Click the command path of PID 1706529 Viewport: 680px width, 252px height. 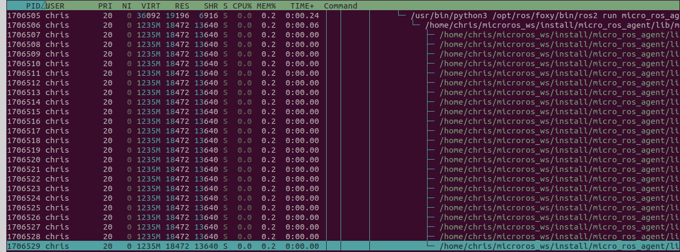(559, 246)
